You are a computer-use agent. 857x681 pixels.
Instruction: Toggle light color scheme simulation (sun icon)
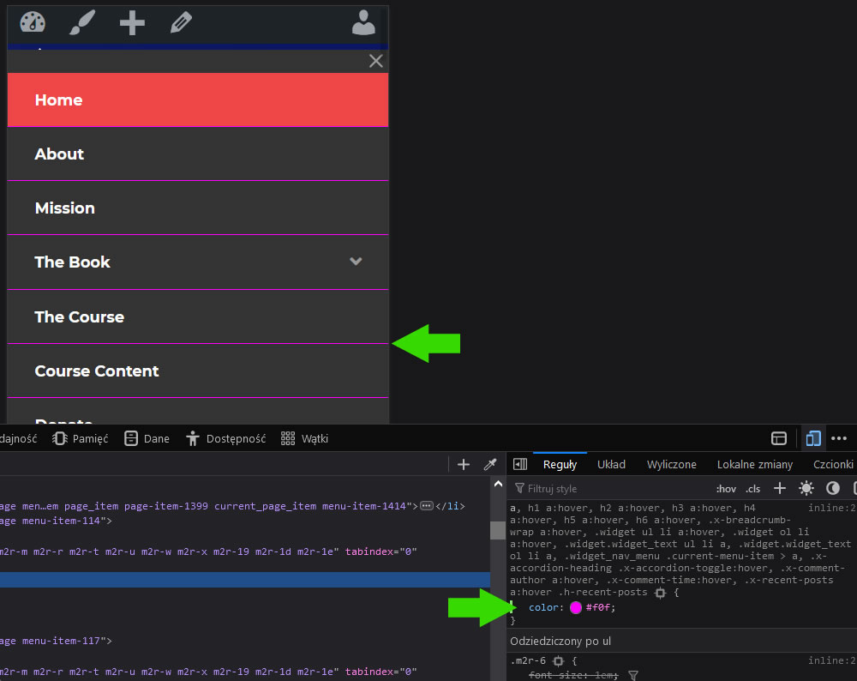point(806,488)
